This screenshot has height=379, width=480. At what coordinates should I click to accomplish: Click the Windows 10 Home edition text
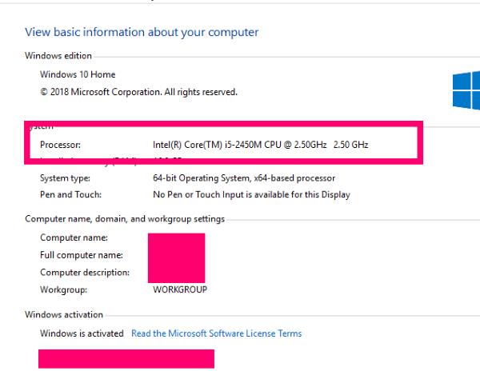pos(78,74)
